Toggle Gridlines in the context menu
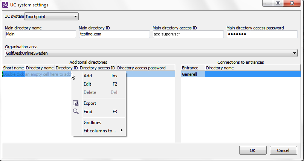Viewport: 304px width, 161px height. pos(92,123)
